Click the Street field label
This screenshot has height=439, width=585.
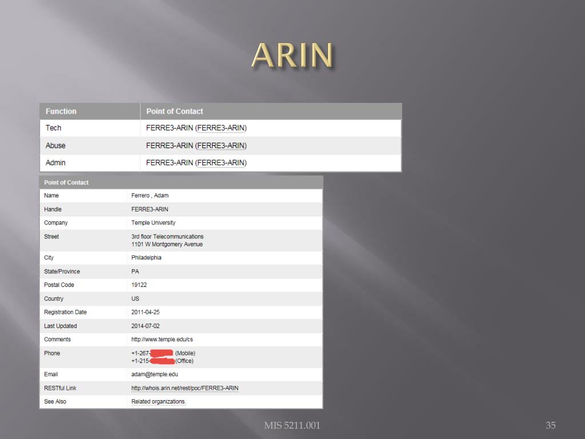(x=51, y=237)
